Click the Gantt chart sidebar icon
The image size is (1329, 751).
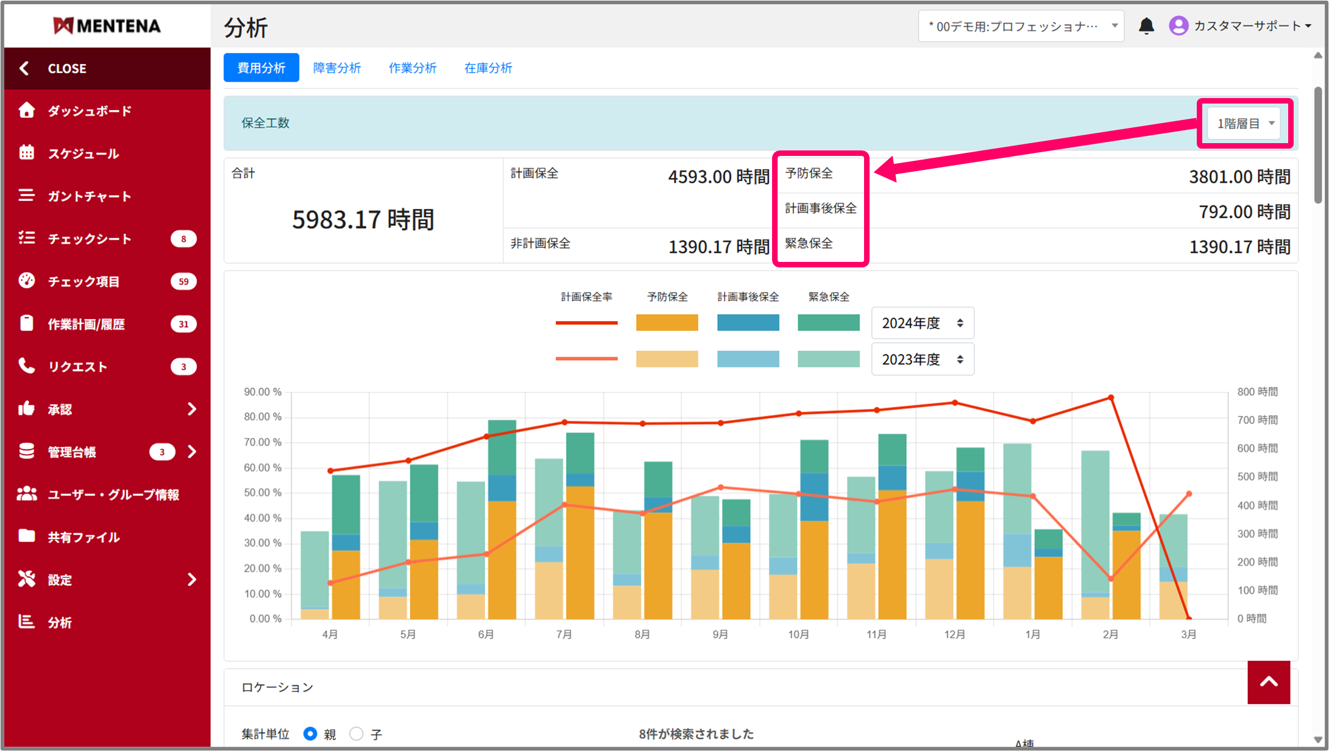(x=26, y=196)
